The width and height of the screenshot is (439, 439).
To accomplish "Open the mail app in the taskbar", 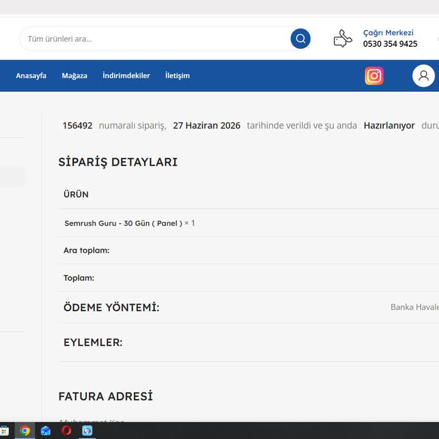I will coord(45,430).
